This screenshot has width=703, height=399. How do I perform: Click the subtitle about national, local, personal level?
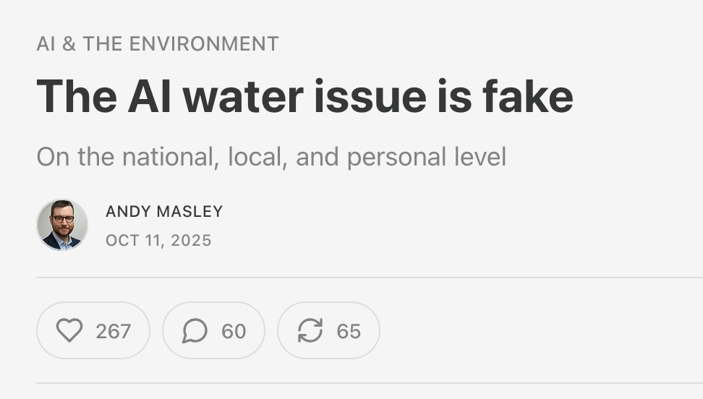click(271, 156)
